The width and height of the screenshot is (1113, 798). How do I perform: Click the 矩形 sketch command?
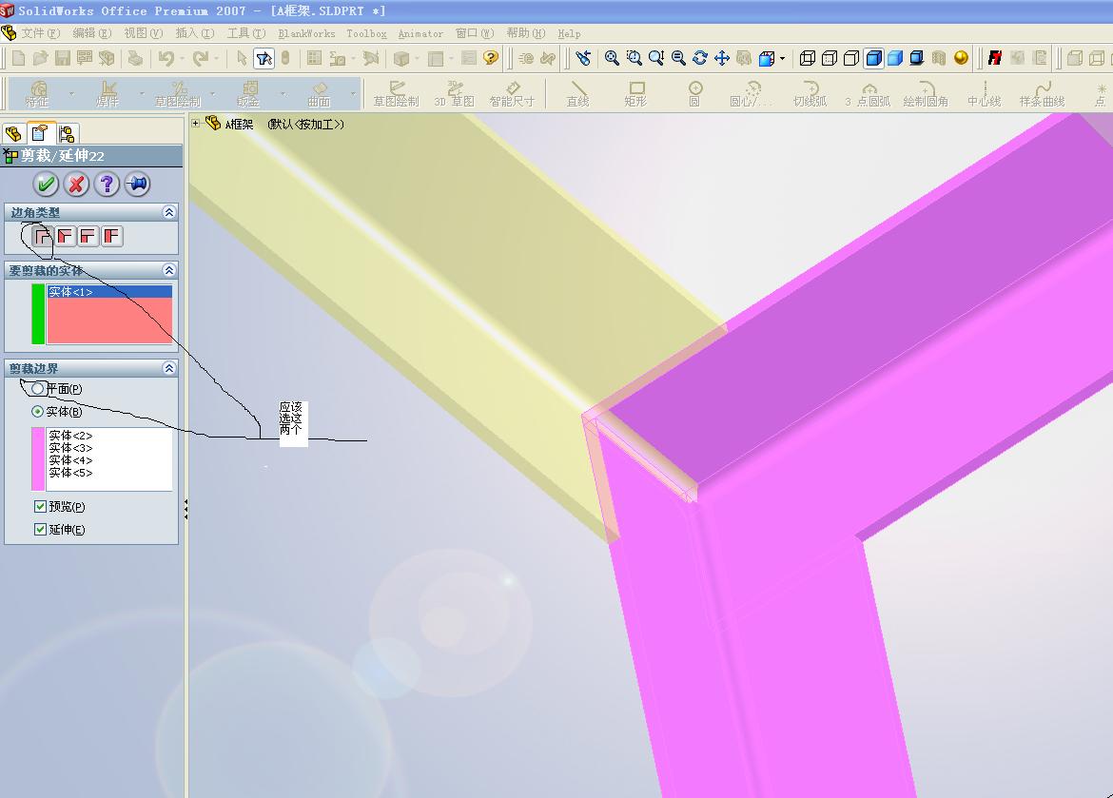pos(636,94)
